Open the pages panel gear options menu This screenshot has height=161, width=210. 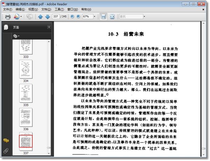point(16,36)
